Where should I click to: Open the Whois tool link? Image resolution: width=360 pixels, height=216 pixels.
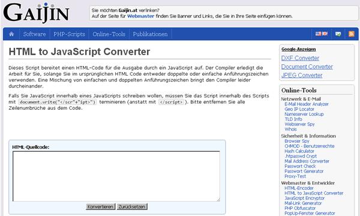click(290, 129)
